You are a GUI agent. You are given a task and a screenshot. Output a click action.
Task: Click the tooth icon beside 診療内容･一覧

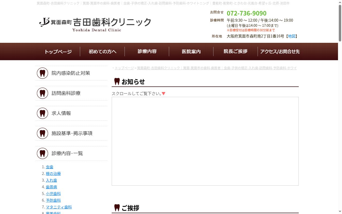click(42, 154)
